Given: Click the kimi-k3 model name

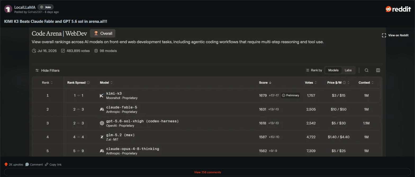Looking at the screenshot, I should point(114,94).
